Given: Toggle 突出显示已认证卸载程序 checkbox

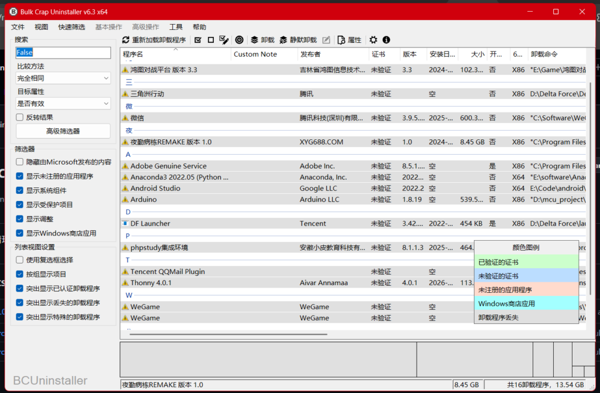Looking at the screenshot, I should click(x=19, y=288).
